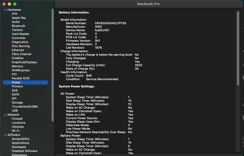Viewport: 244px width, 156px height.
Task: Select SAS in the sidebar
Action: [15, 90]
